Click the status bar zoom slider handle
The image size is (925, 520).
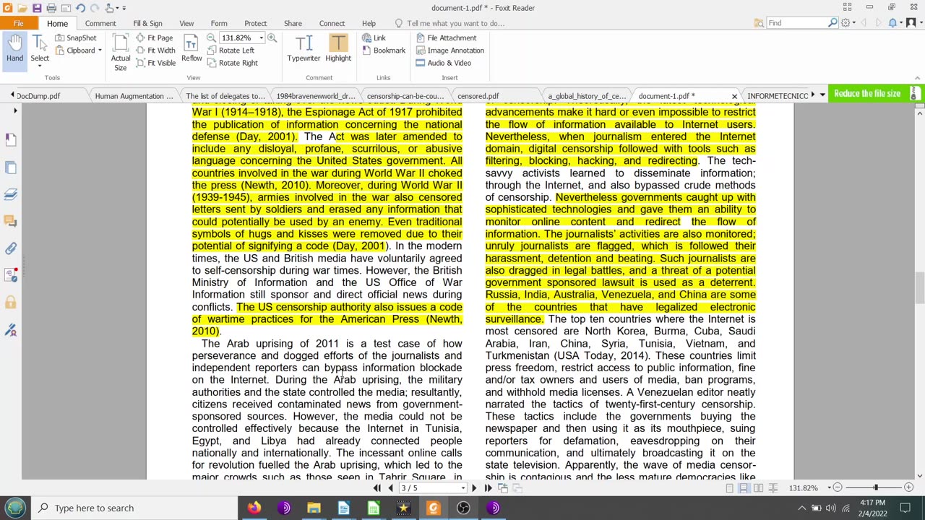click(x=875, y=488)
